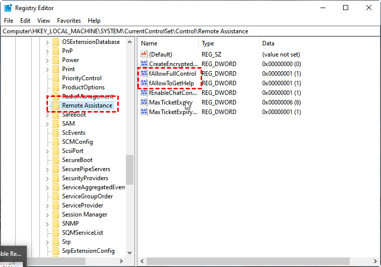
Task: Expand the OSExtensionDatabase key
Action: click(x=47, y=42)
